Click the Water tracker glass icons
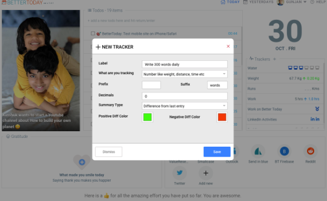The image size is (327, 201). click(x=304, y=68)
